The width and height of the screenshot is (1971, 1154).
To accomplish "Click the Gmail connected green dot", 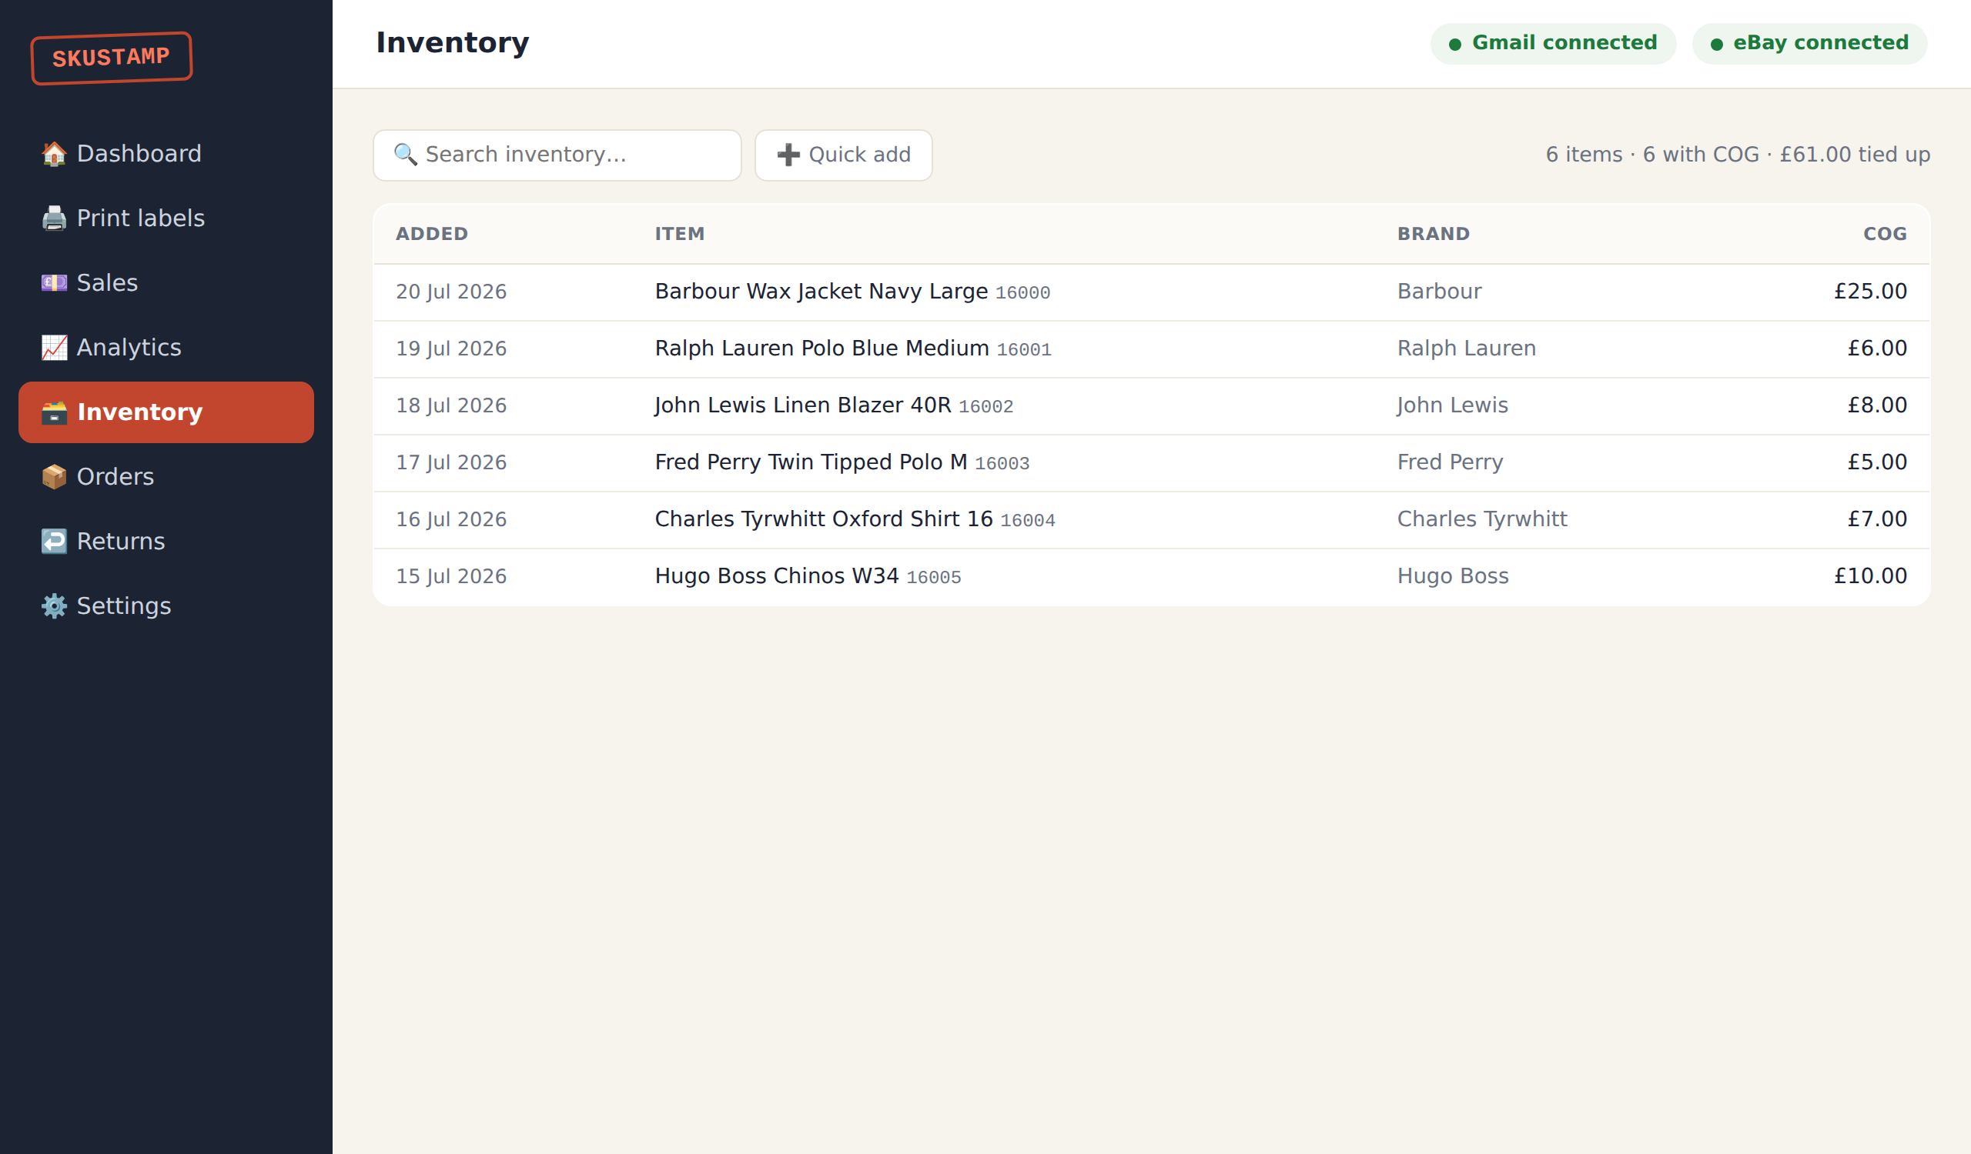I will [1455, 45].
